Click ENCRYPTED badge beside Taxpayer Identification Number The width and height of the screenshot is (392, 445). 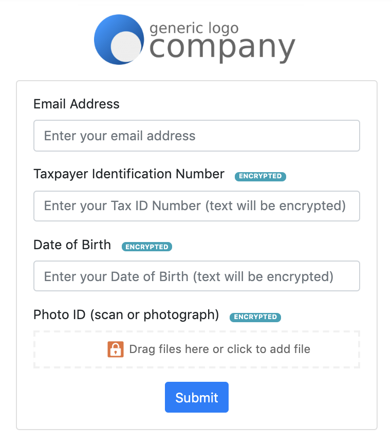260,176
